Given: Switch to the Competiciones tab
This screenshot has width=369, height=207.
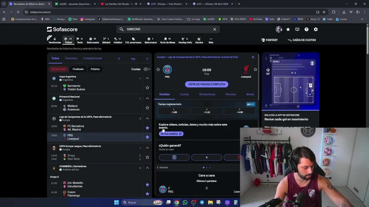Looking at the screenshot, I should pos(92,58).
